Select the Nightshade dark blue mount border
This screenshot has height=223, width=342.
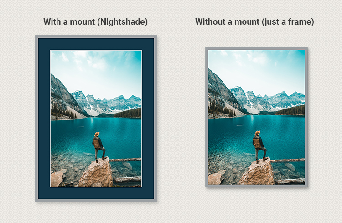click(44, 119)
